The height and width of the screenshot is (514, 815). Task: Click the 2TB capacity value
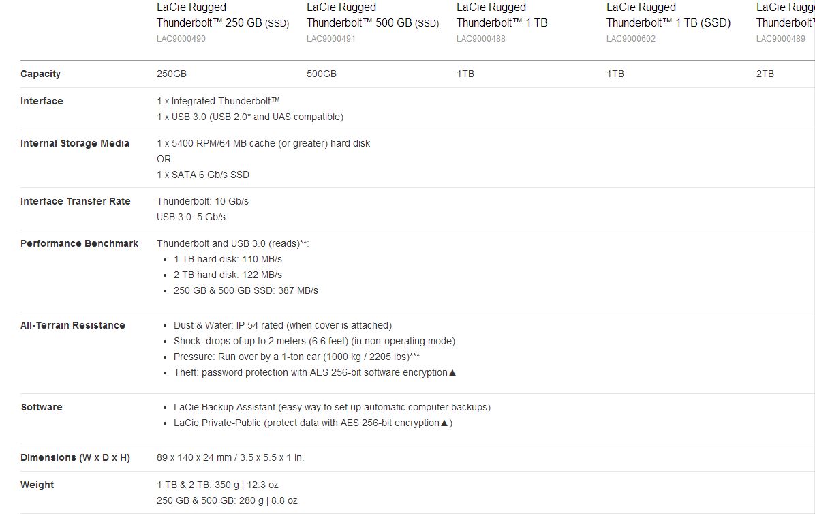[x=765, y=74]
